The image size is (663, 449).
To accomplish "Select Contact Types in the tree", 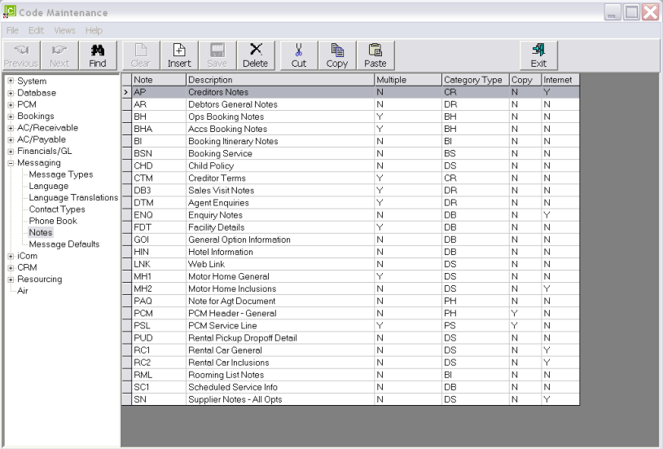I will point(57,209).
